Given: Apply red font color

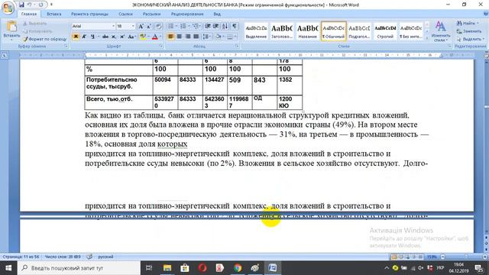Looking at the screenshot, I should (x=154, y=37).
